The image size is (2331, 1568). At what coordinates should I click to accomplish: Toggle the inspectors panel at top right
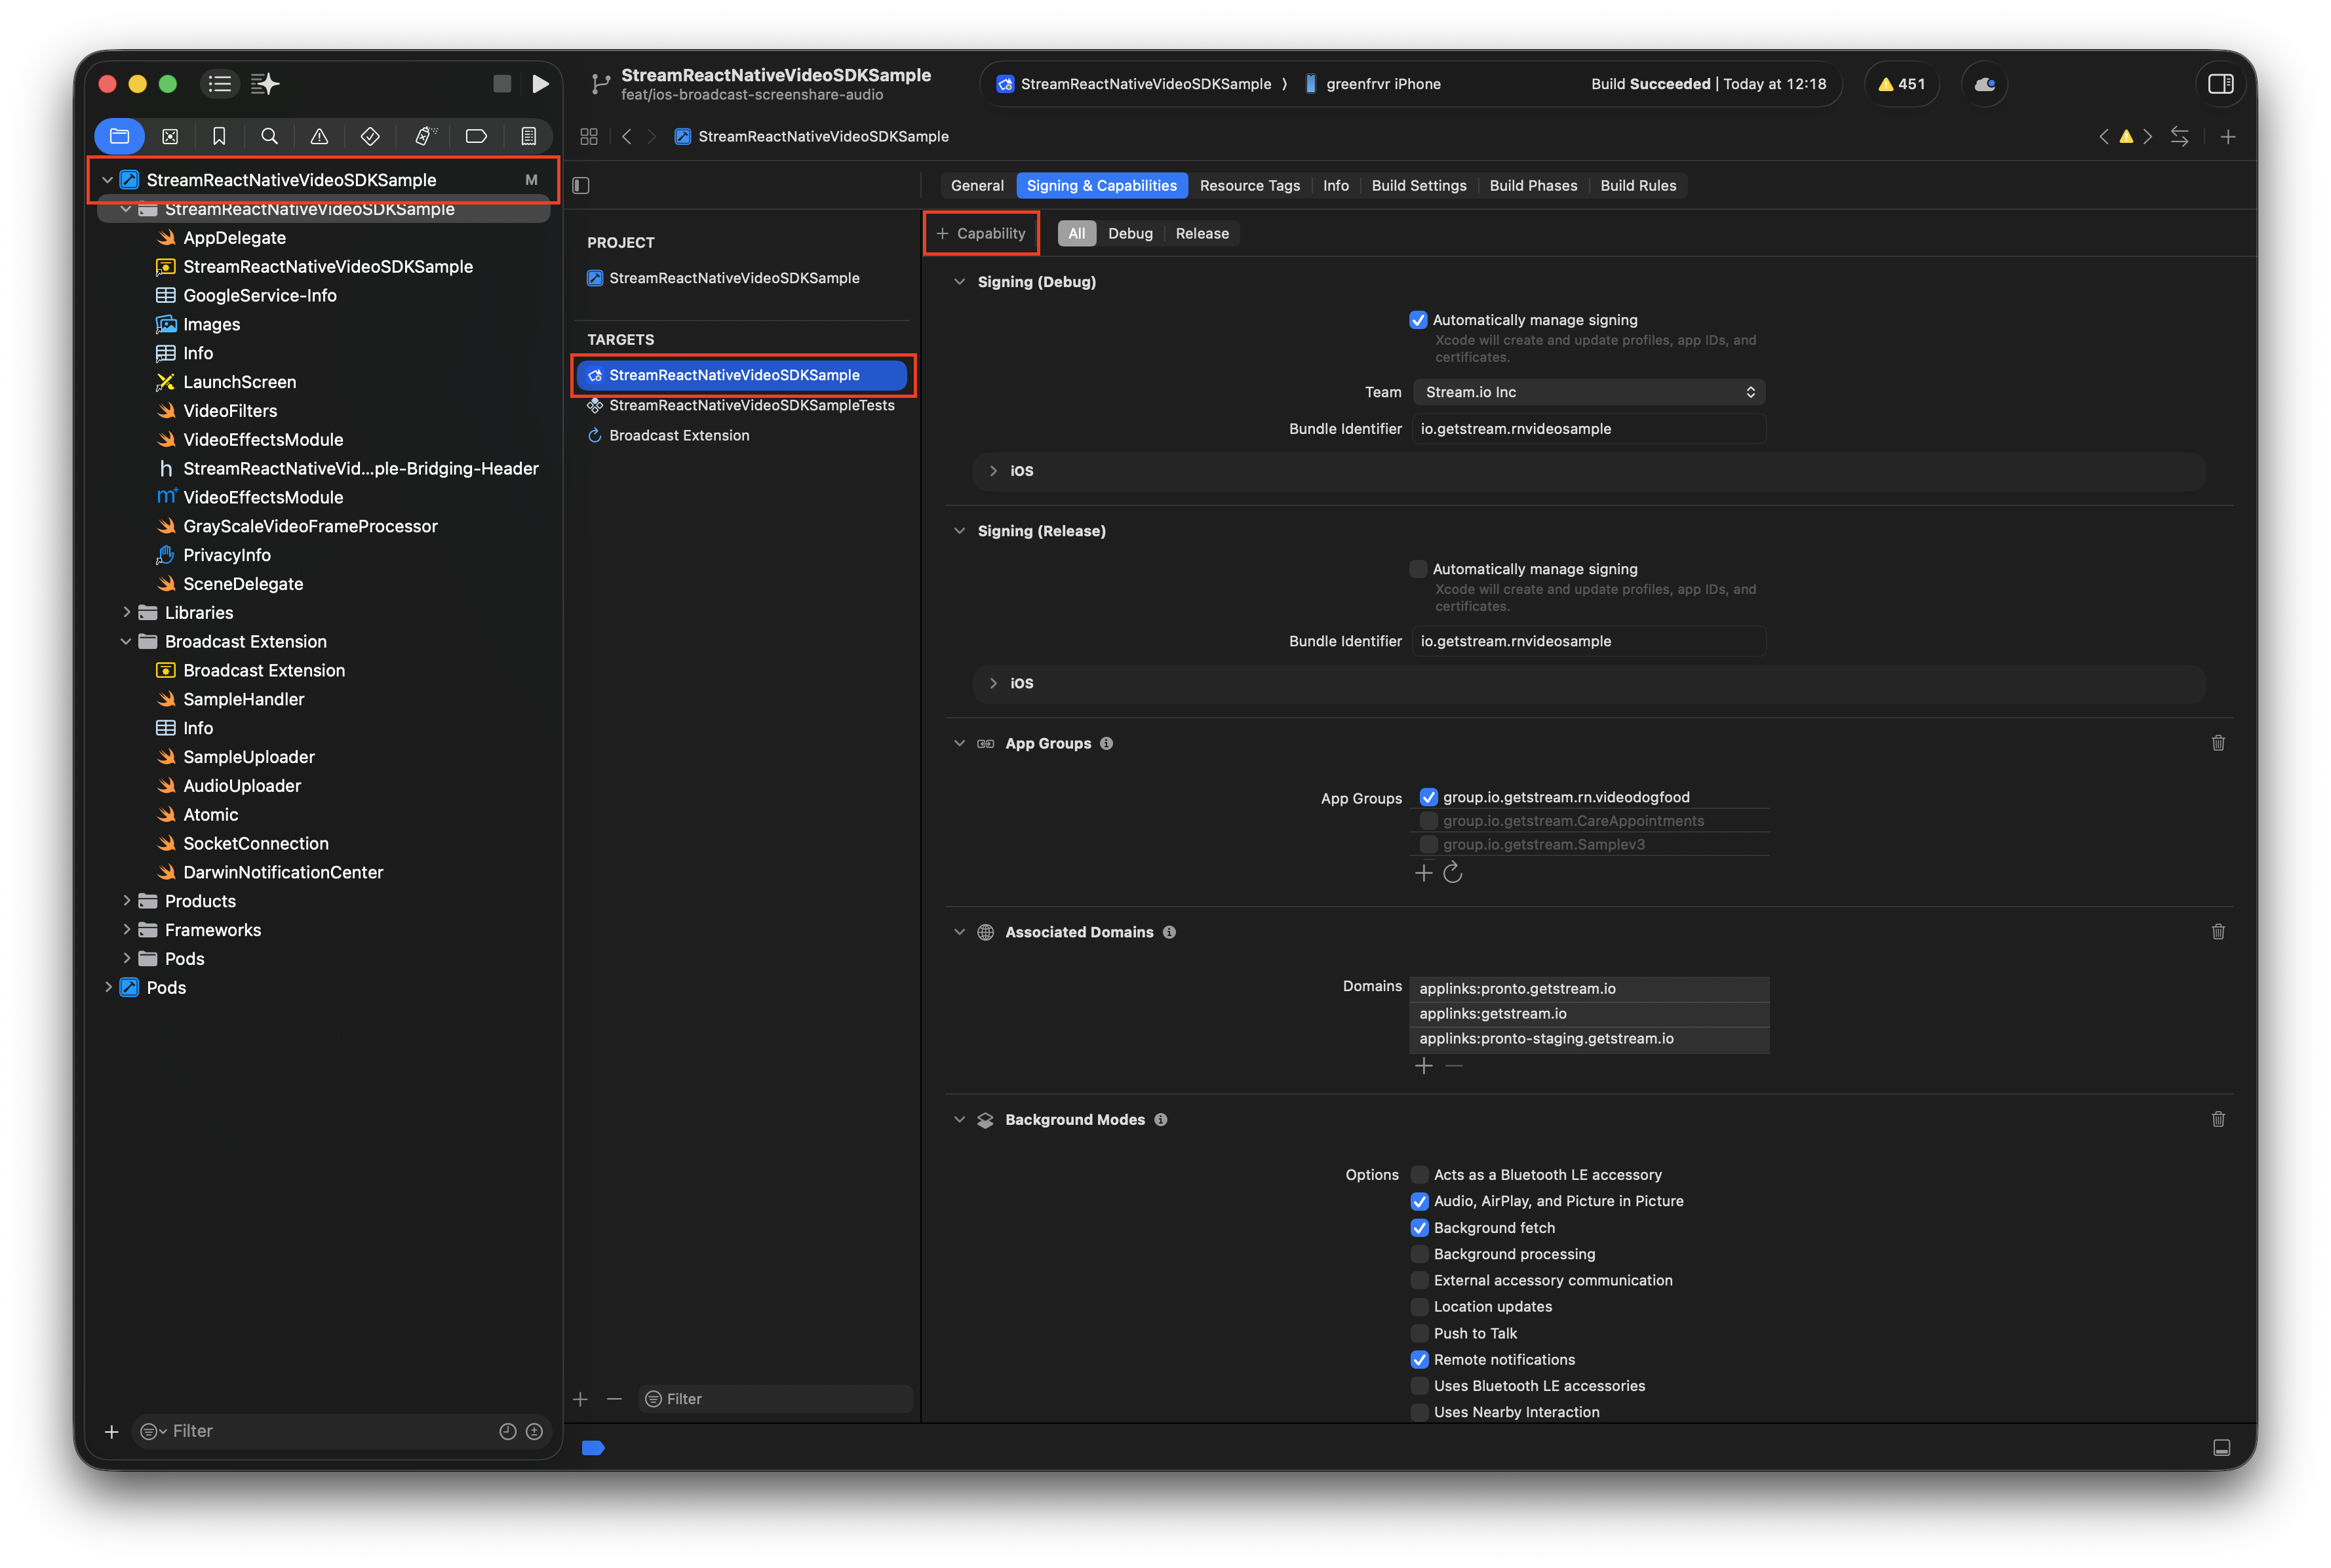2220,84
